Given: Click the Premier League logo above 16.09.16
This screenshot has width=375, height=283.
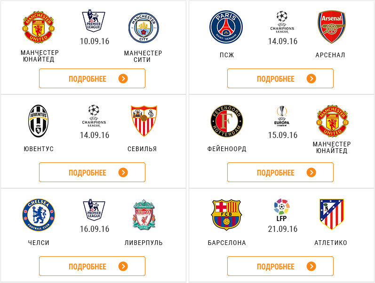Looking at the screenshot, I should pyautogui.click(x=94, y=209).
